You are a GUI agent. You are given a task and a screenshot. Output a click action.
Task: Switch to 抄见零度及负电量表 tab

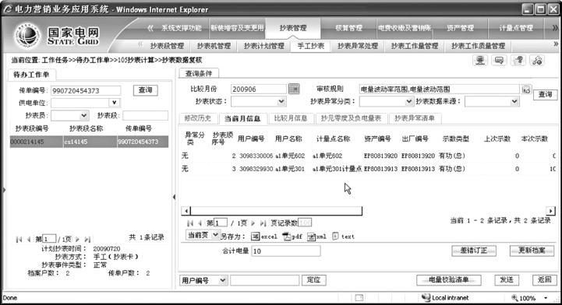tap(351, 118)
